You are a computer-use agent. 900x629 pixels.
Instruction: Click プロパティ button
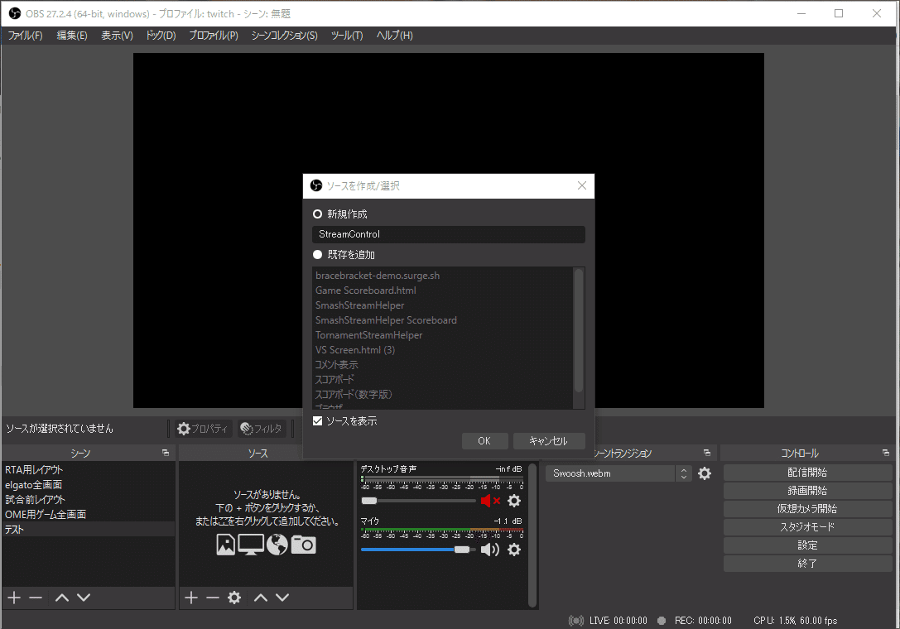click(203, 429)
